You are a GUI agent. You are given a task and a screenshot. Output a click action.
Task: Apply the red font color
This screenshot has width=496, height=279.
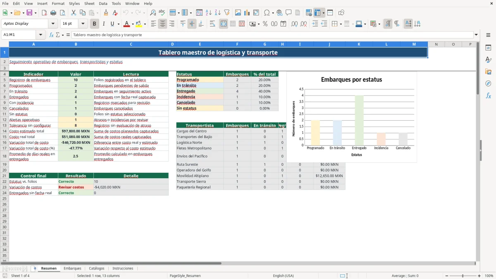pos(127,24)
